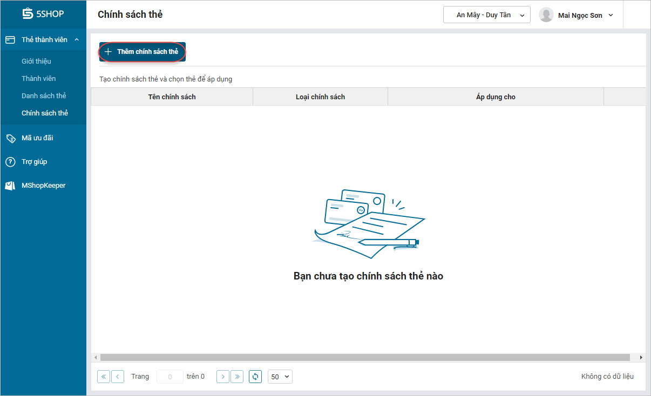The height and width of the screenshot is (396, 651).
Task: Click the Áp dụng cho column header
Action: (496, 97)
